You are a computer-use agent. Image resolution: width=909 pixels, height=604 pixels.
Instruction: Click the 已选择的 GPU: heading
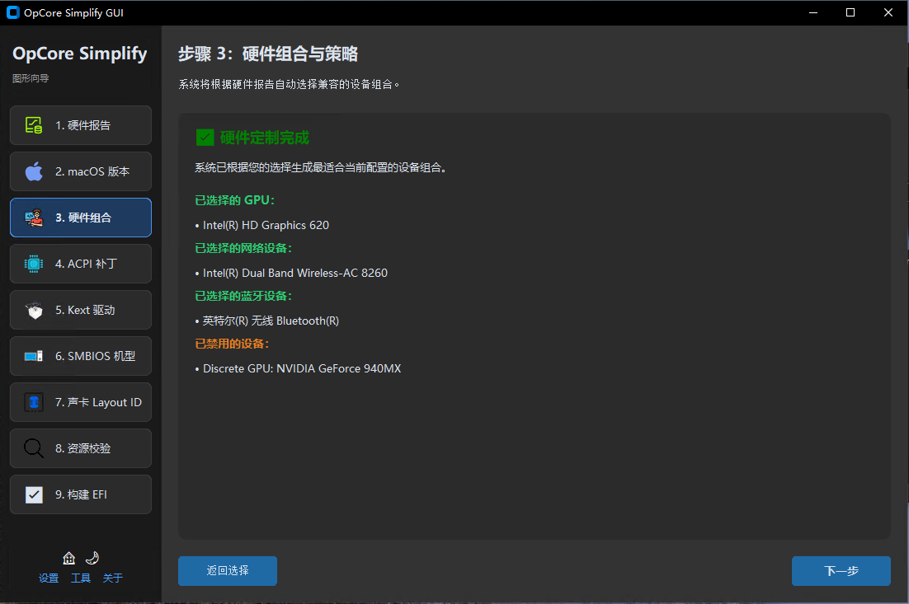pyautogui.click(x=235, y=200)
